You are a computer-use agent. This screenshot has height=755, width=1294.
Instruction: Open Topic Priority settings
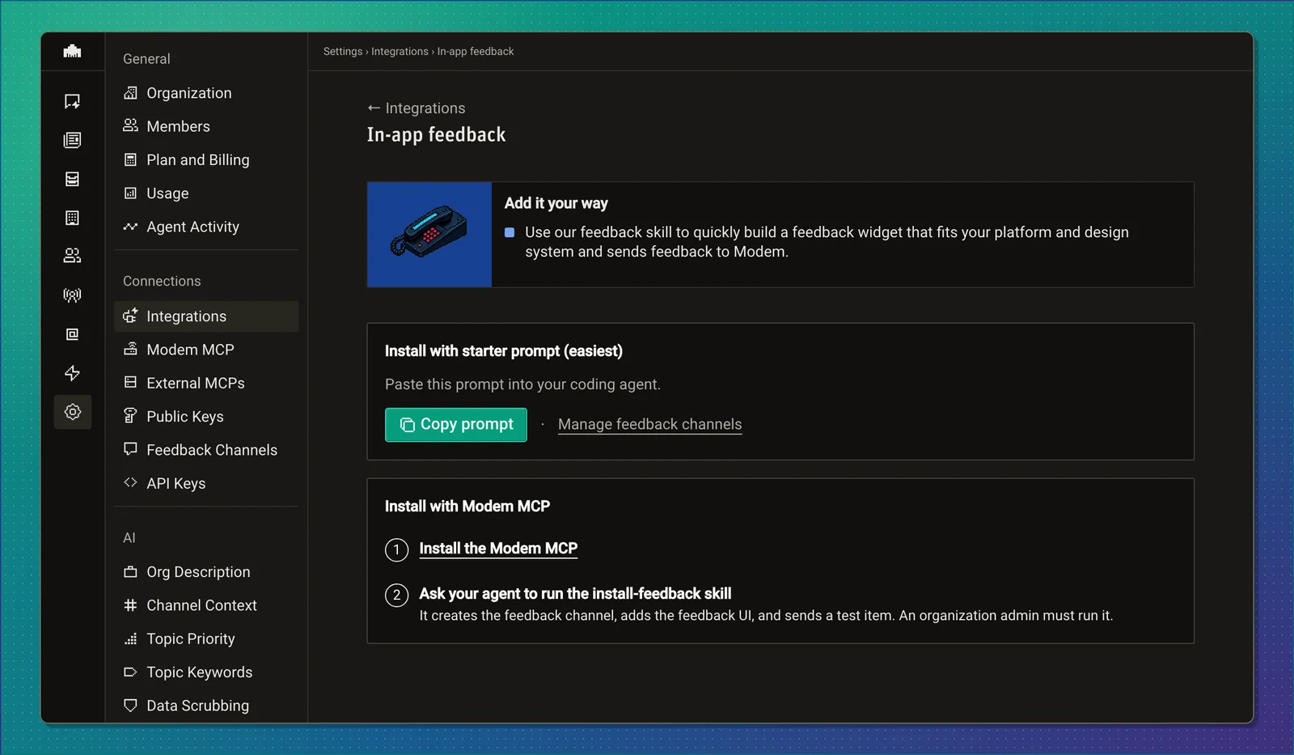click(206, 638)
